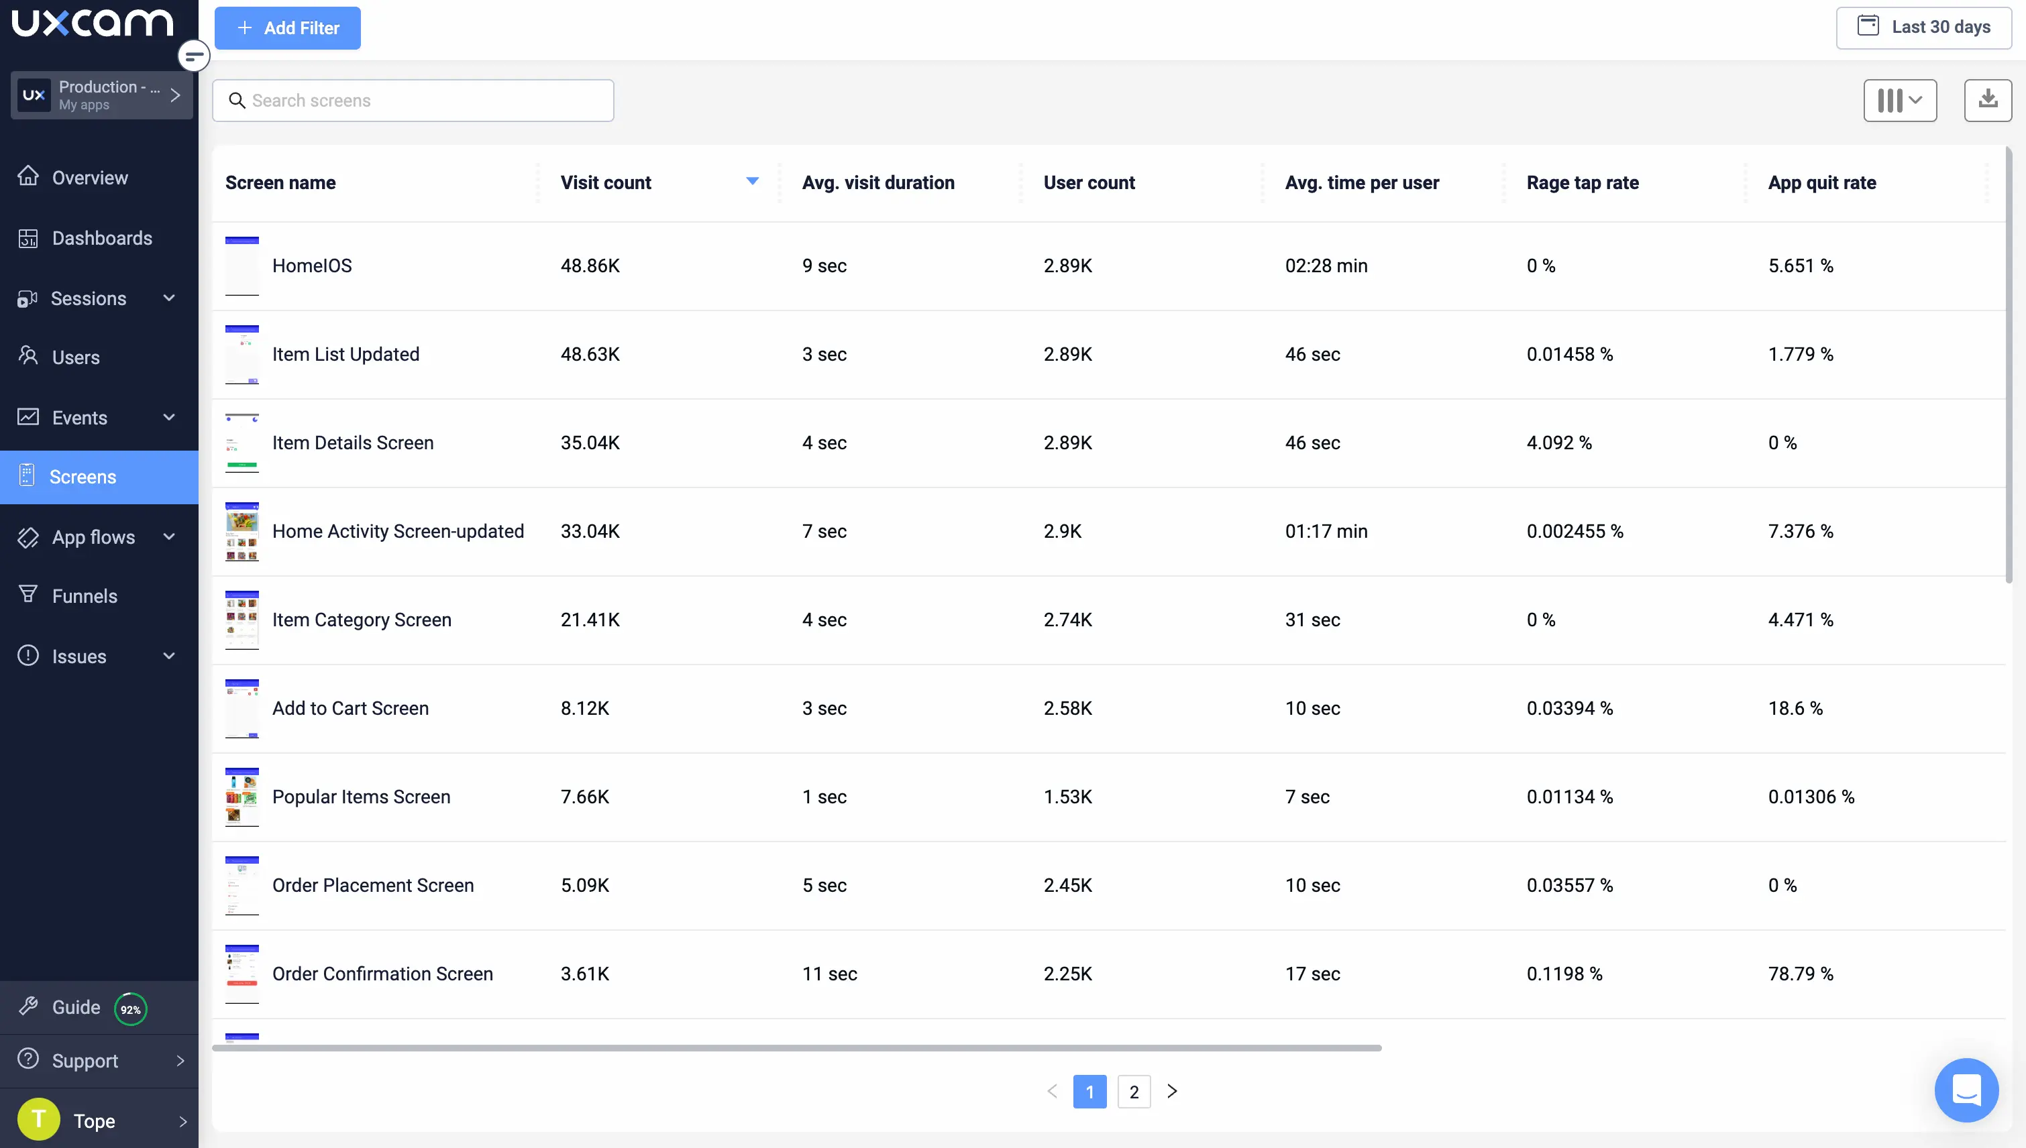
Task: Click the horizontal table scrollbar
Action: tap(796, 1048)
